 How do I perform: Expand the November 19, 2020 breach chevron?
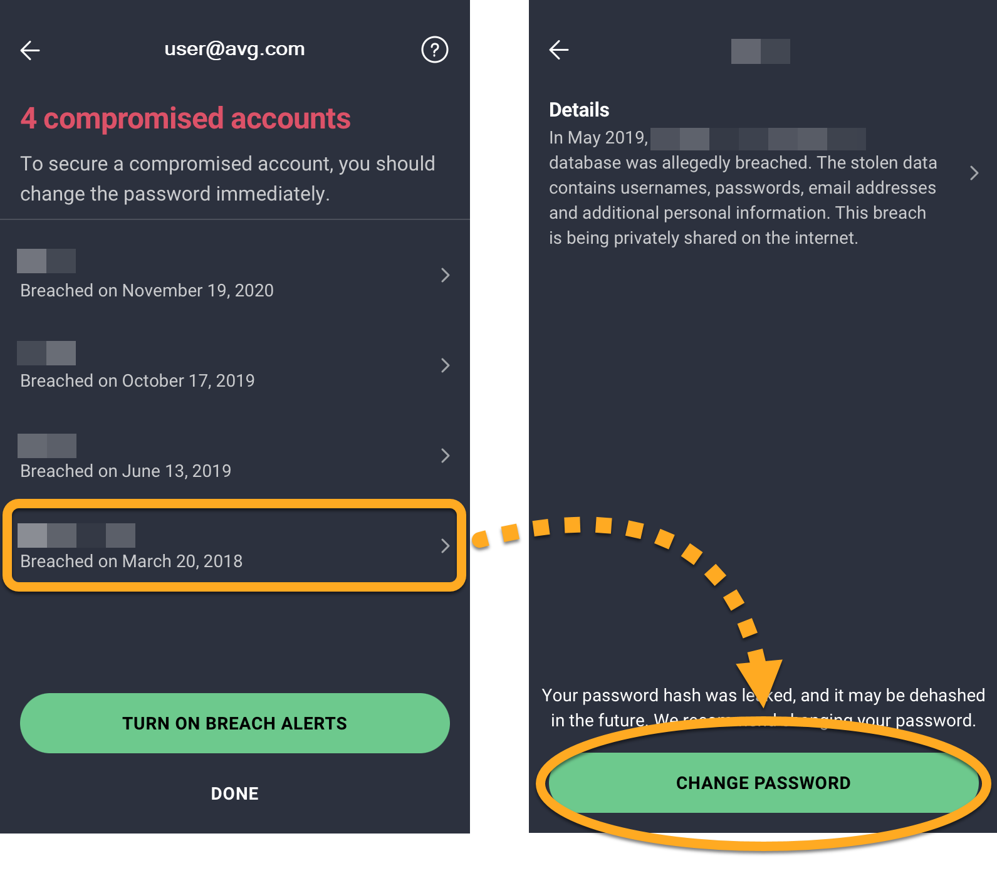pyautogui.click(x=445, y=275)
